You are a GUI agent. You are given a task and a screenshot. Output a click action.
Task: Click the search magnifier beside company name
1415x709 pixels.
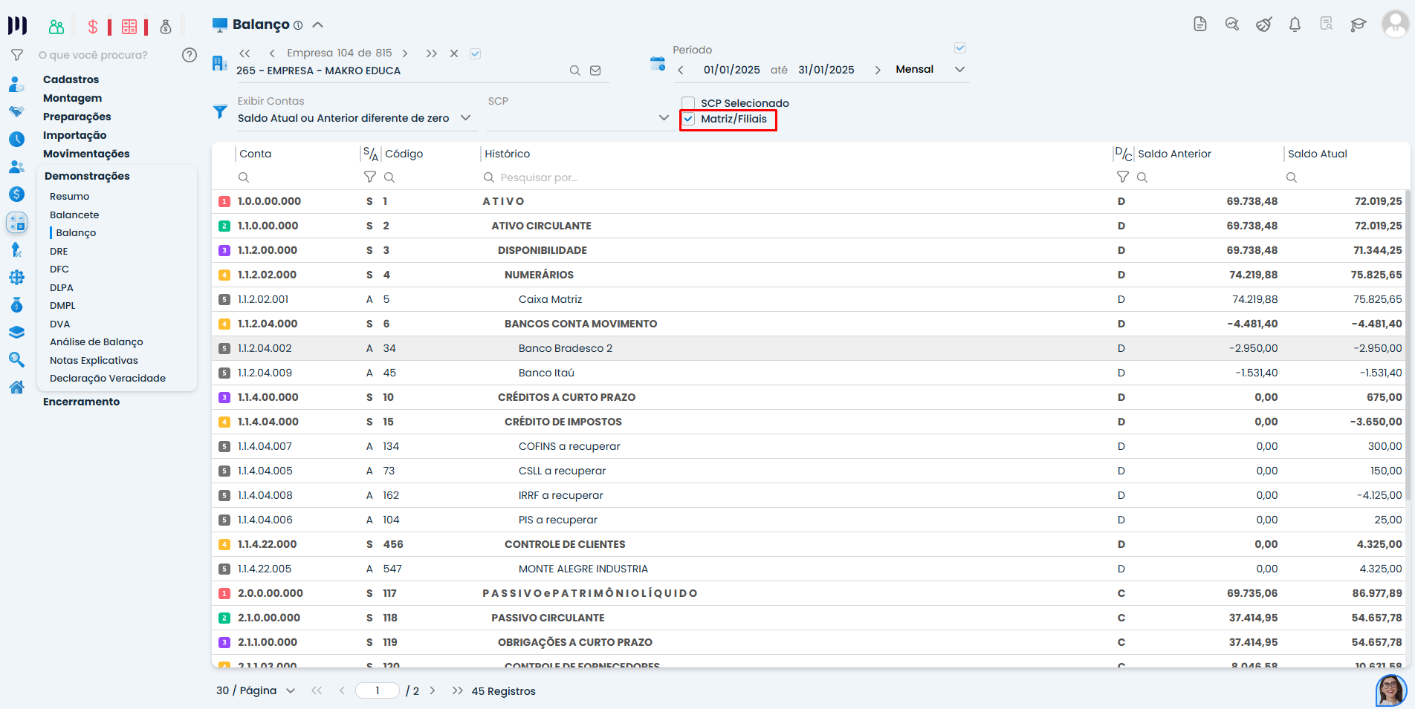[574, 71]
